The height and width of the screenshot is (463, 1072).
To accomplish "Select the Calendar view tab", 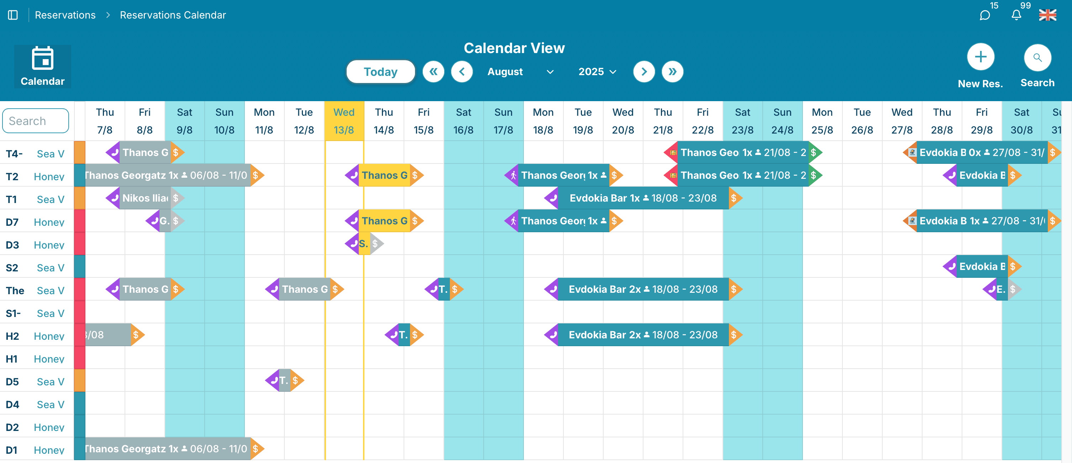I will [42, 67].
